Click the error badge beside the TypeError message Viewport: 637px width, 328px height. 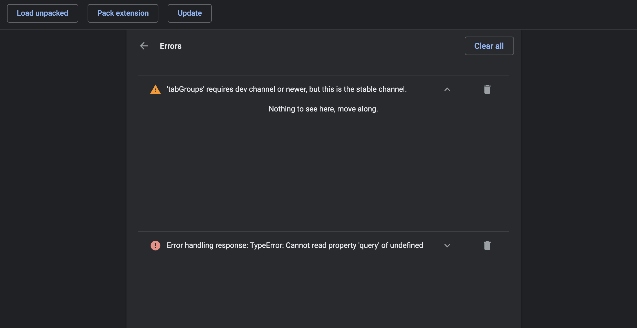click(155, 246)
